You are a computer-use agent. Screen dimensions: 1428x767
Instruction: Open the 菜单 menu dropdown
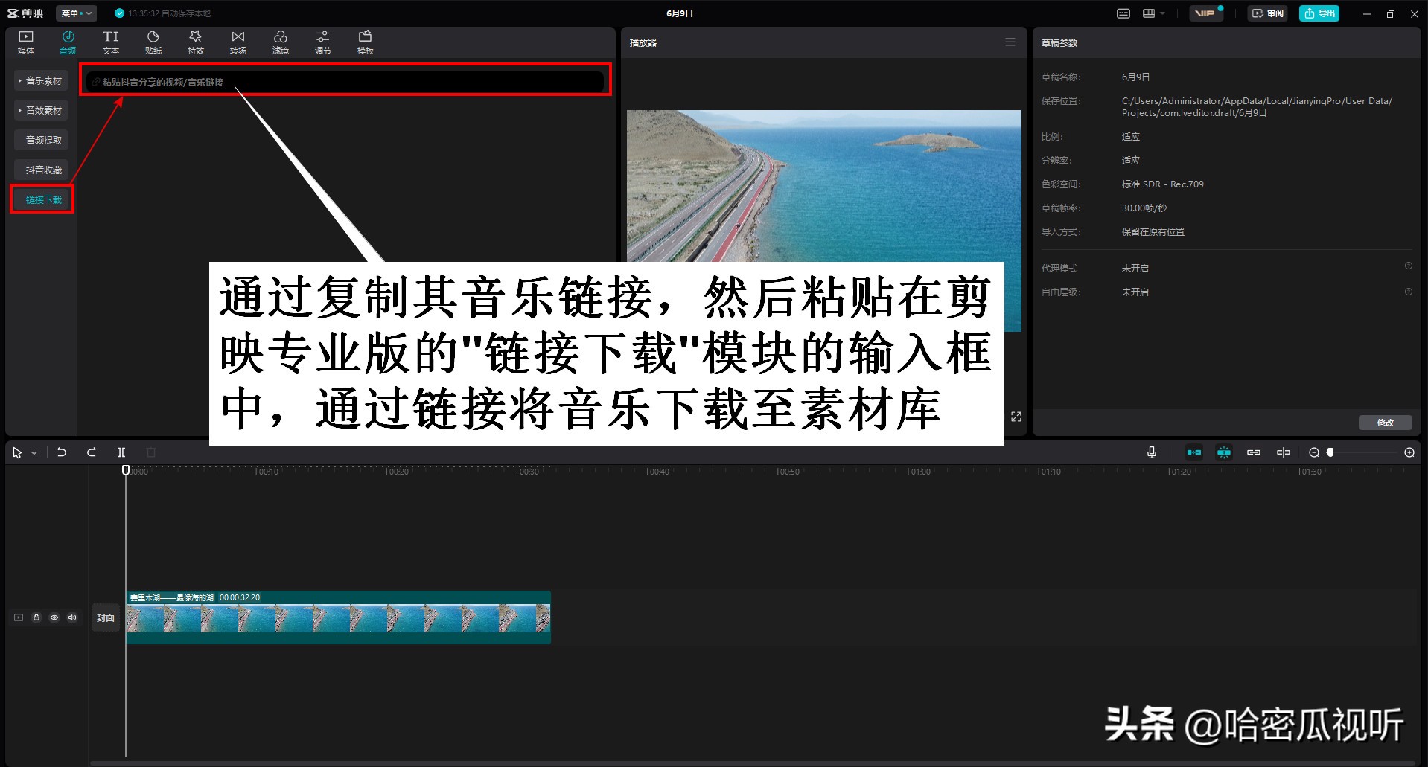point(74,13)
